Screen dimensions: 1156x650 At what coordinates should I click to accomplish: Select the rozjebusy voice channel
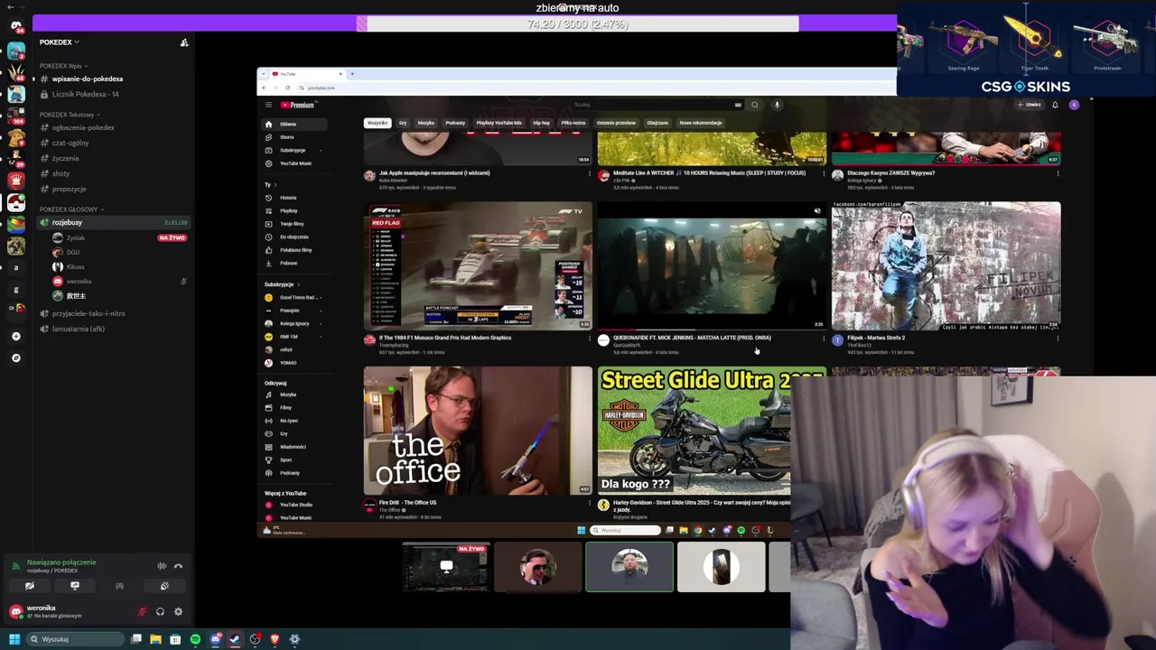pyautogui.click(x=113, y=222)
